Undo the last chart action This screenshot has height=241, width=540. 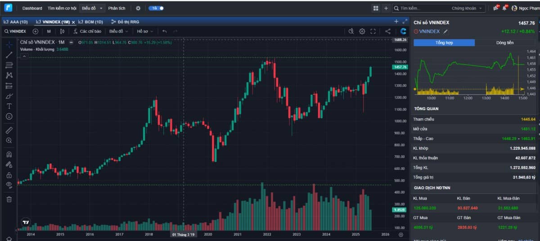point(164,31)
